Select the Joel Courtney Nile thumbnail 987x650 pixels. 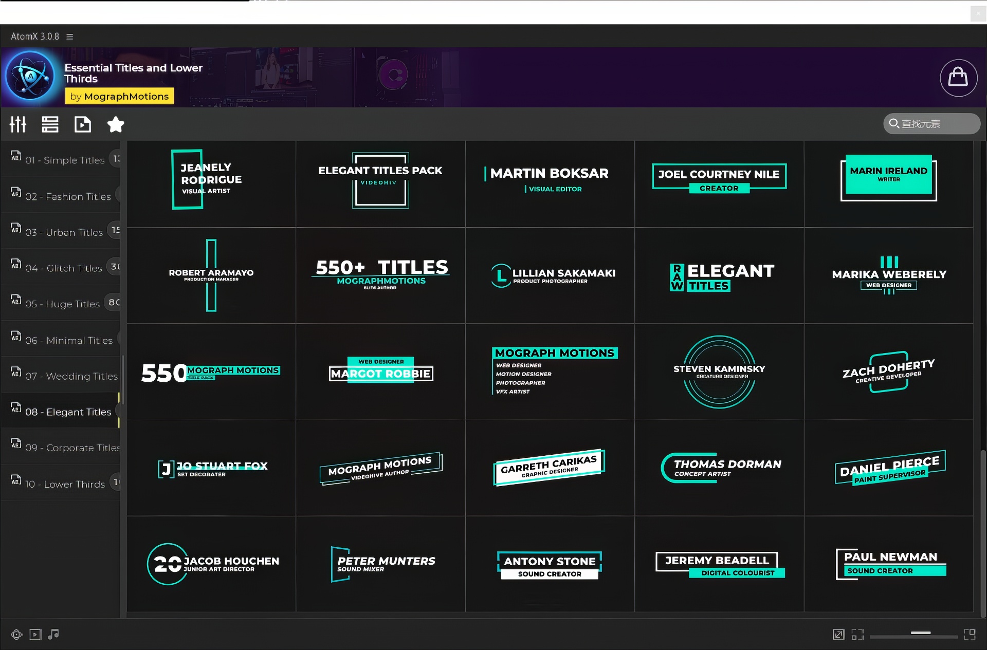[x=719, y=184]
